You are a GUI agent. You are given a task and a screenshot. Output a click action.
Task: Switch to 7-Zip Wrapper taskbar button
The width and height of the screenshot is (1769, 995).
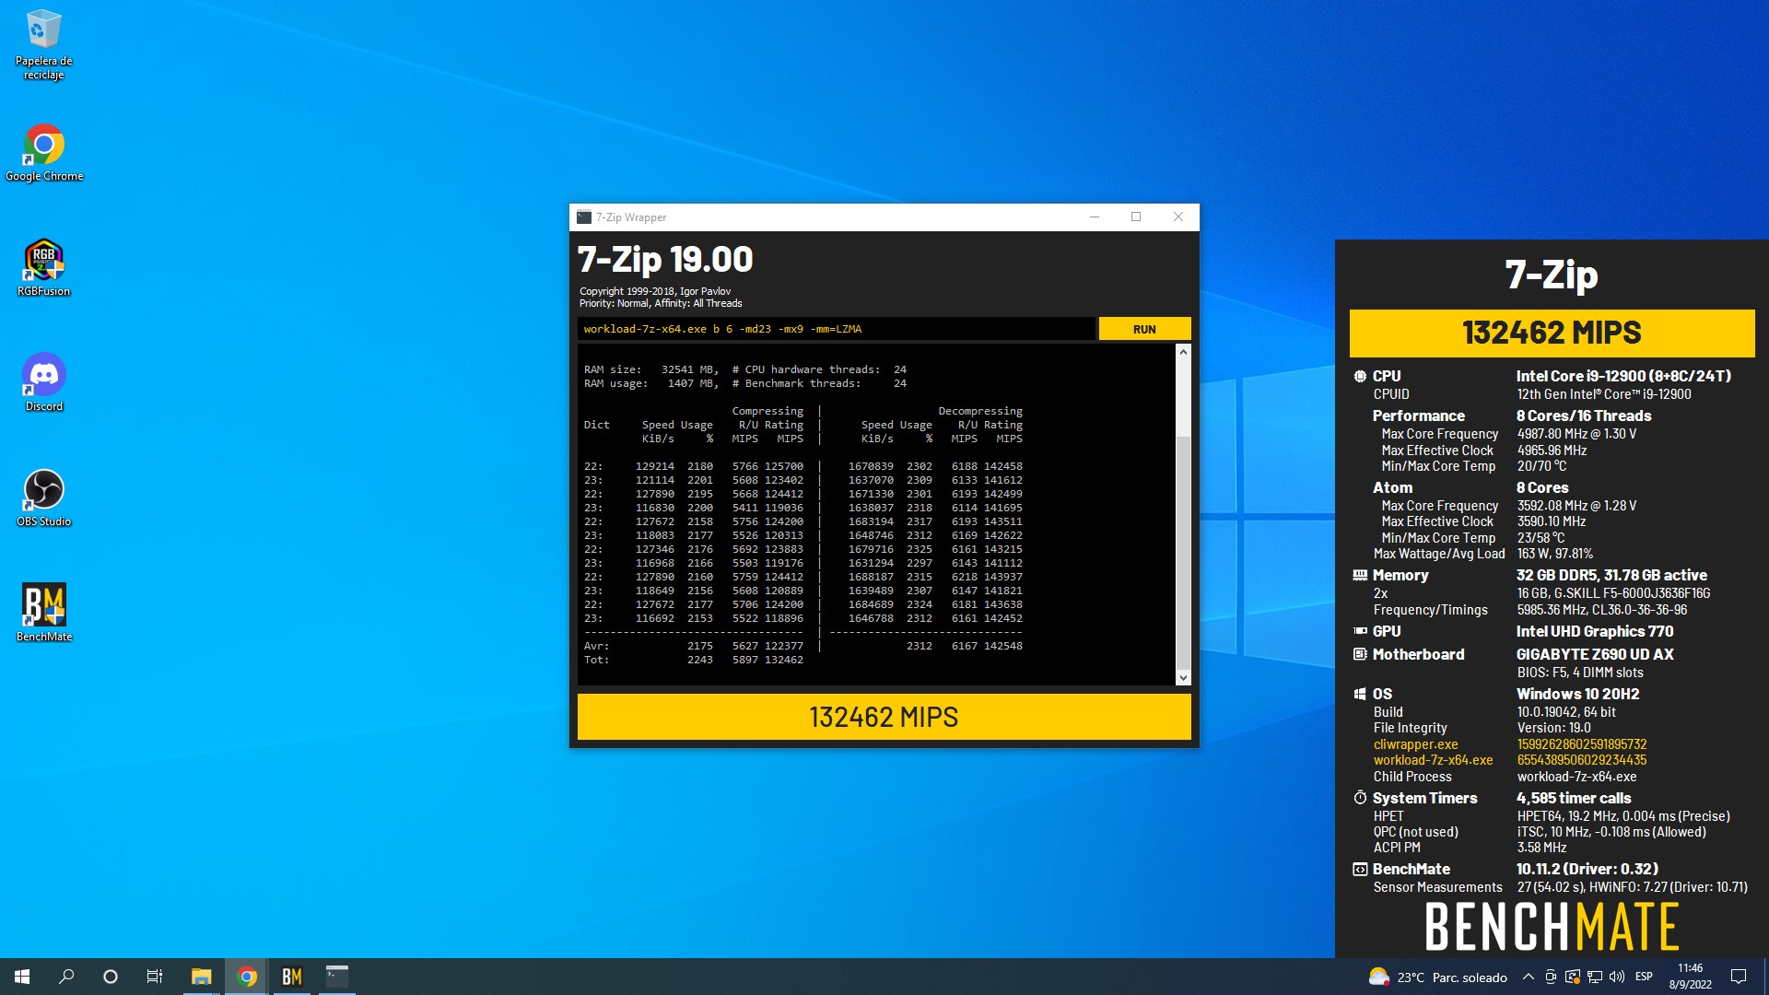pos(337,977)
